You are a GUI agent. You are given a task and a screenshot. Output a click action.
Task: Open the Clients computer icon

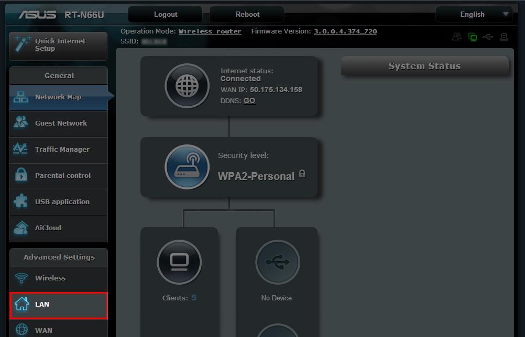179,262
